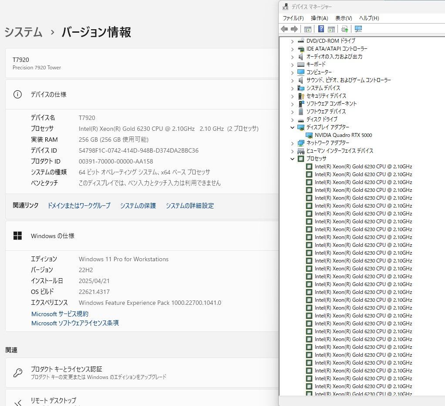This screenshot has width=445, height=406.
Task: Click the key icon for プロダクト キーとライセンス認証
Action: [17, 373]
